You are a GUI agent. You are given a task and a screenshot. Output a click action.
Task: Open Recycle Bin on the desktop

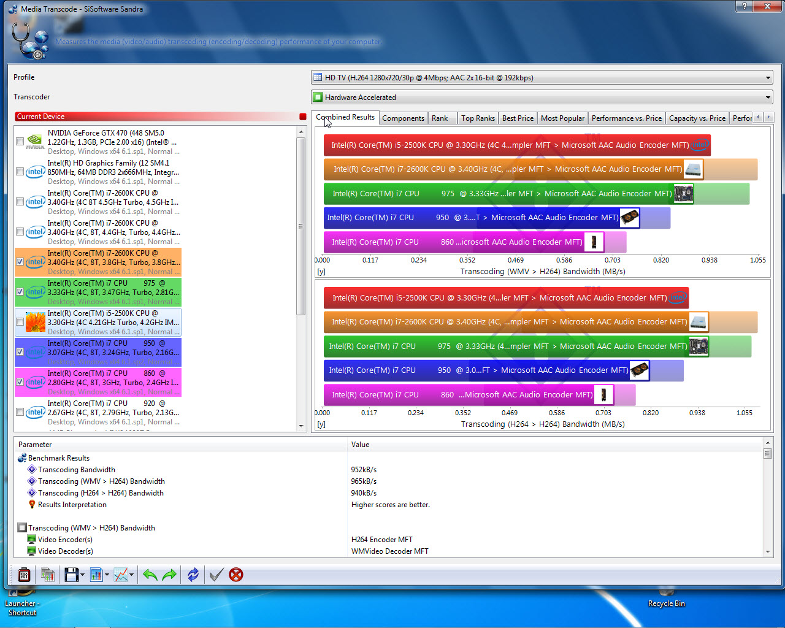click(666, 598)
